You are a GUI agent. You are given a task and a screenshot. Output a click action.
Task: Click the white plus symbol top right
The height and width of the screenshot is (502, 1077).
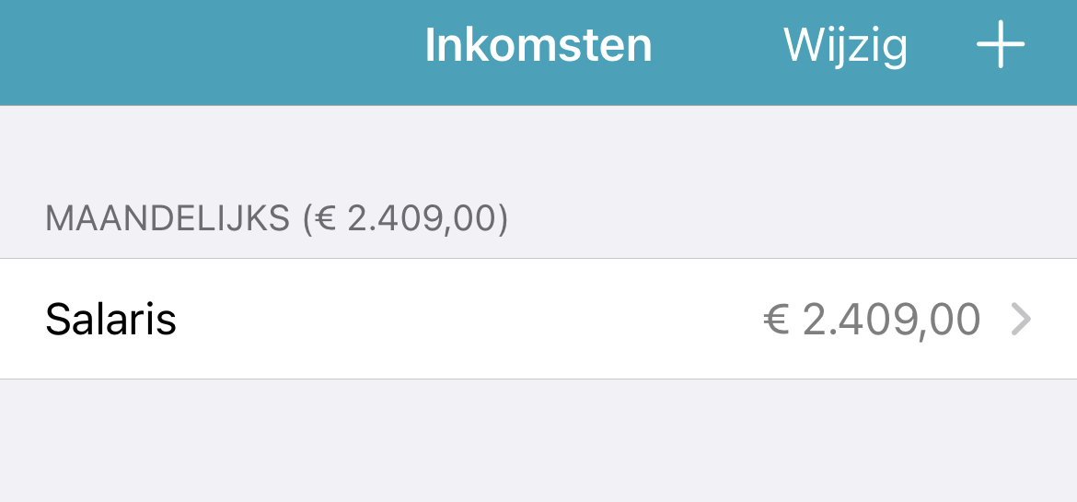1001,45
